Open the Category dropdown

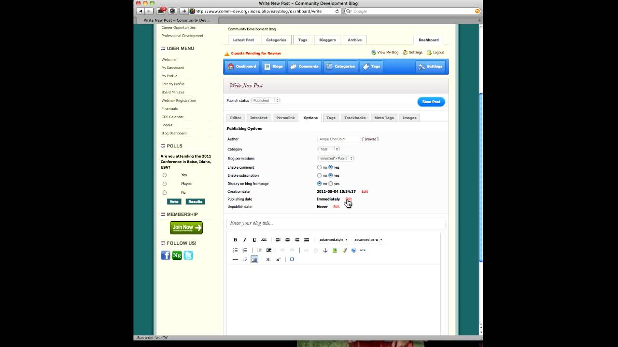point(328,149)
